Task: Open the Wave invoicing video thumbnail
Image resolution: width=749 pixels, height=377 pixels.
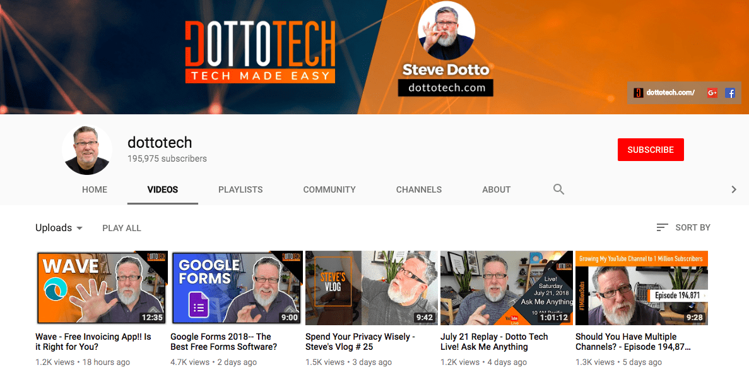Action: pyautogui.click(x=102, y=288)
